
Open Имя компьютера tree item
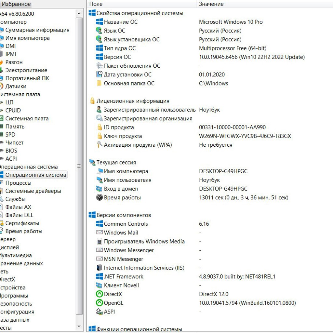(27, 38)
